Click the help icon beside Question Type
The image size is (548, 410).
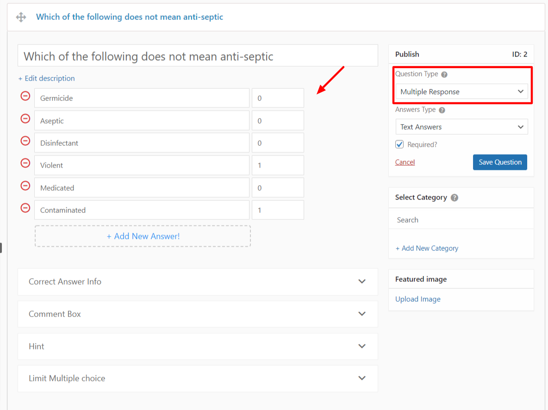coord(444,75)
